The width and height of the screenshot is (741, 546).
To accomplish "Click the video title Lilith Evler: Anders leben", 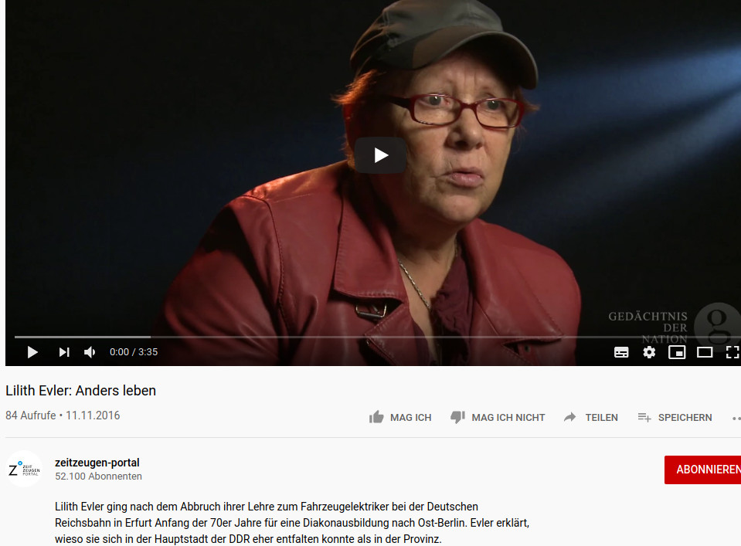I will click(x=81, y=391).
